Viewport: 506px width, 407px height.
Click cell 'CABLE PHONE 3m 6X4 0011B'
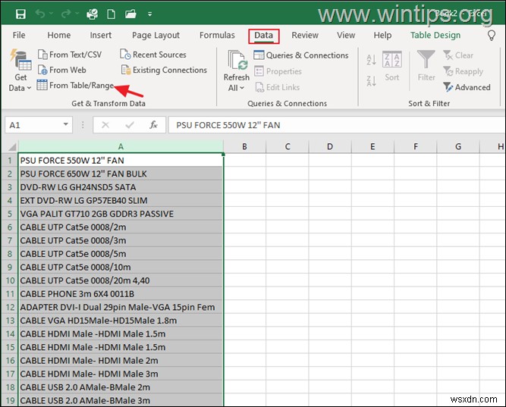121,294
